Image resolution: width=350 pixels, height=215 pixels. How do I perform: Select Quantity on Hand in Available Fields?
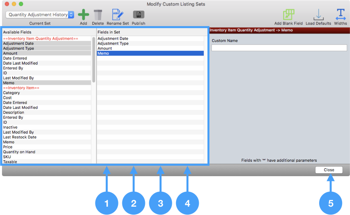(19, 152)
